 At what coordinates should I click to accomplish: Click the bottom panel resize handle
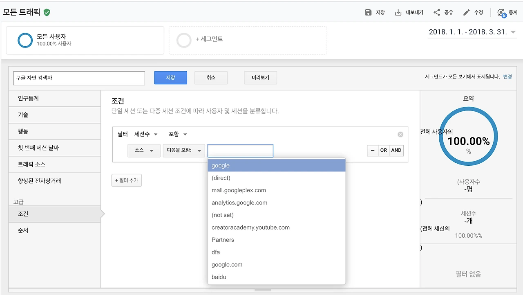(x=263, y=290)
